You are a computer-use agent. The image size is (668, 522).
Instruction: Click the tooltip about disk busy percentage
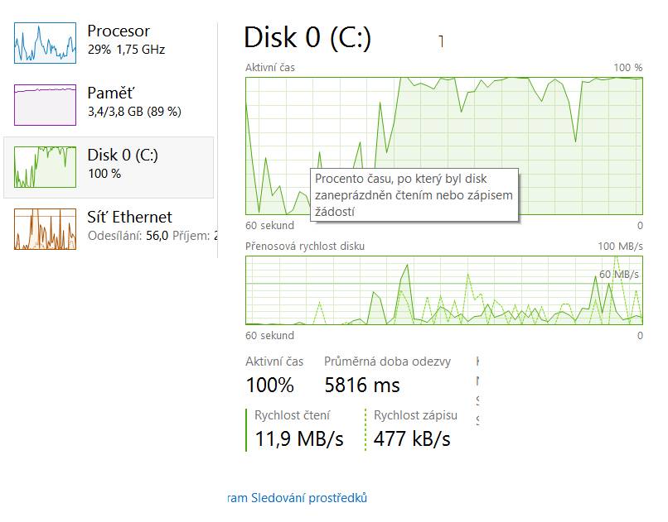pos(414,195)
